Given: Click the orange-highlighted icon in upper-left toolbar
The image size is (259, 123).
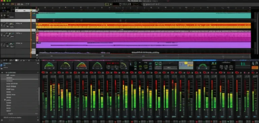Looking at the screenshot, I should tap(12, 4).
